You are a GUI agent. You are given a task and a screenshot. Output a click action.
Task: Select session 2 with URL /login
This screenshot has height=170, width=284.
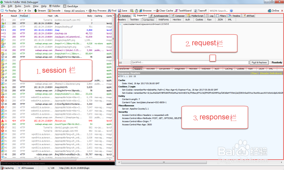tap(56, 23)
